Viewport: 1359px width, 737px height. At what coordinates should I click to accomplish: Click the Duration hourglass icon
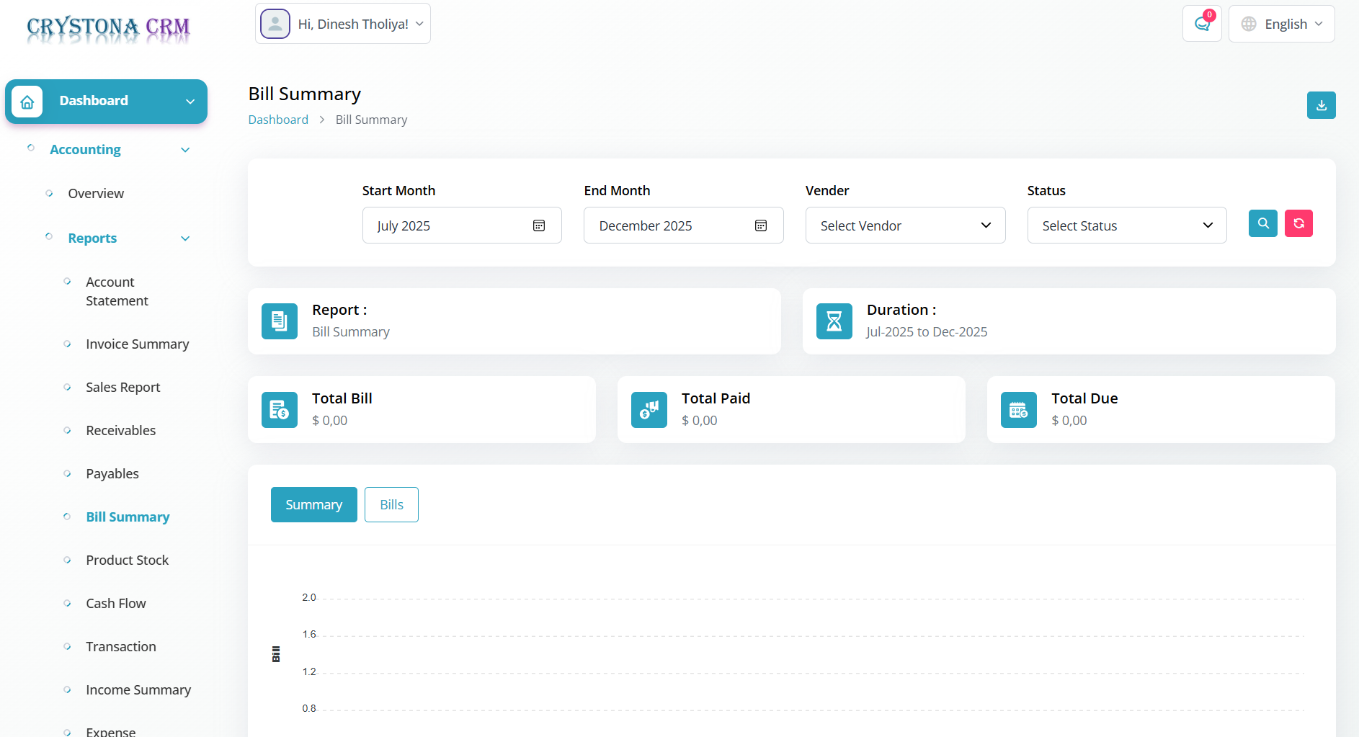point(834,321)
